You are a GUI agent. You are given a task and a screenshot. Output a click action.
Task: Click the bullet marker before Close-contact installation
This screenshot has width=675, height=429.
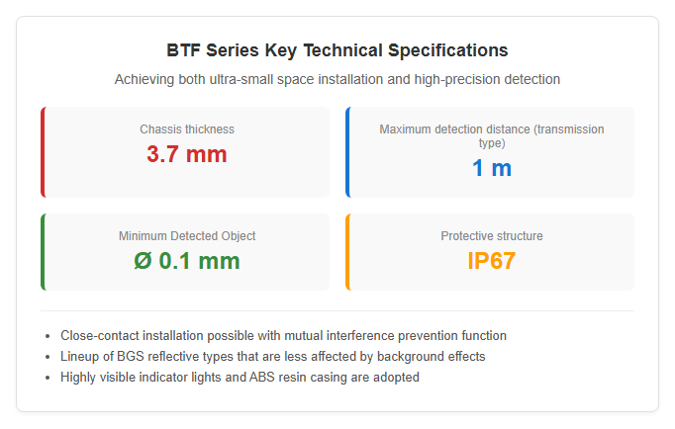click(x=48, y=336)
